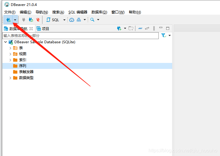Click the navigator panel's new connection plug icon

pos(119,28)
